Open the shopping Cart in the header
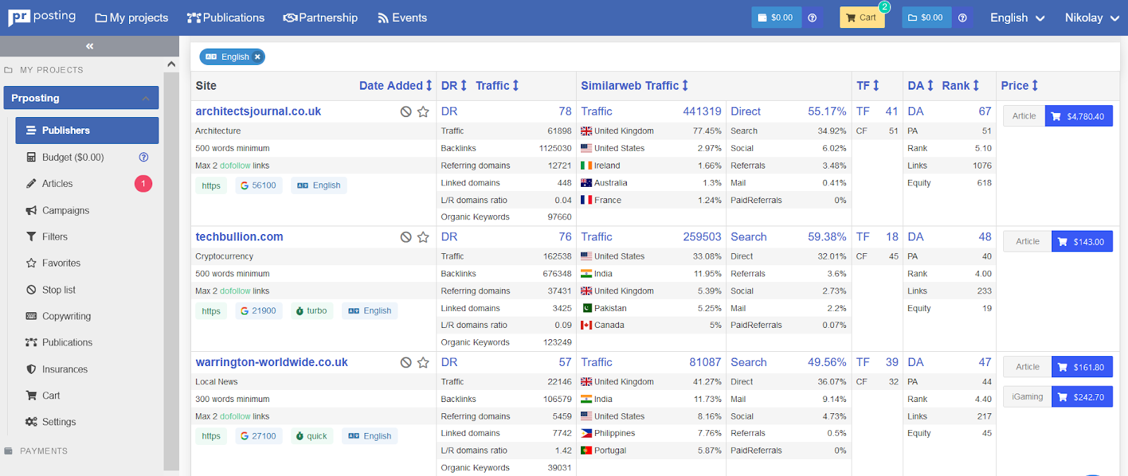Viewport: 1128px width, 476px height. coord(862,18)
